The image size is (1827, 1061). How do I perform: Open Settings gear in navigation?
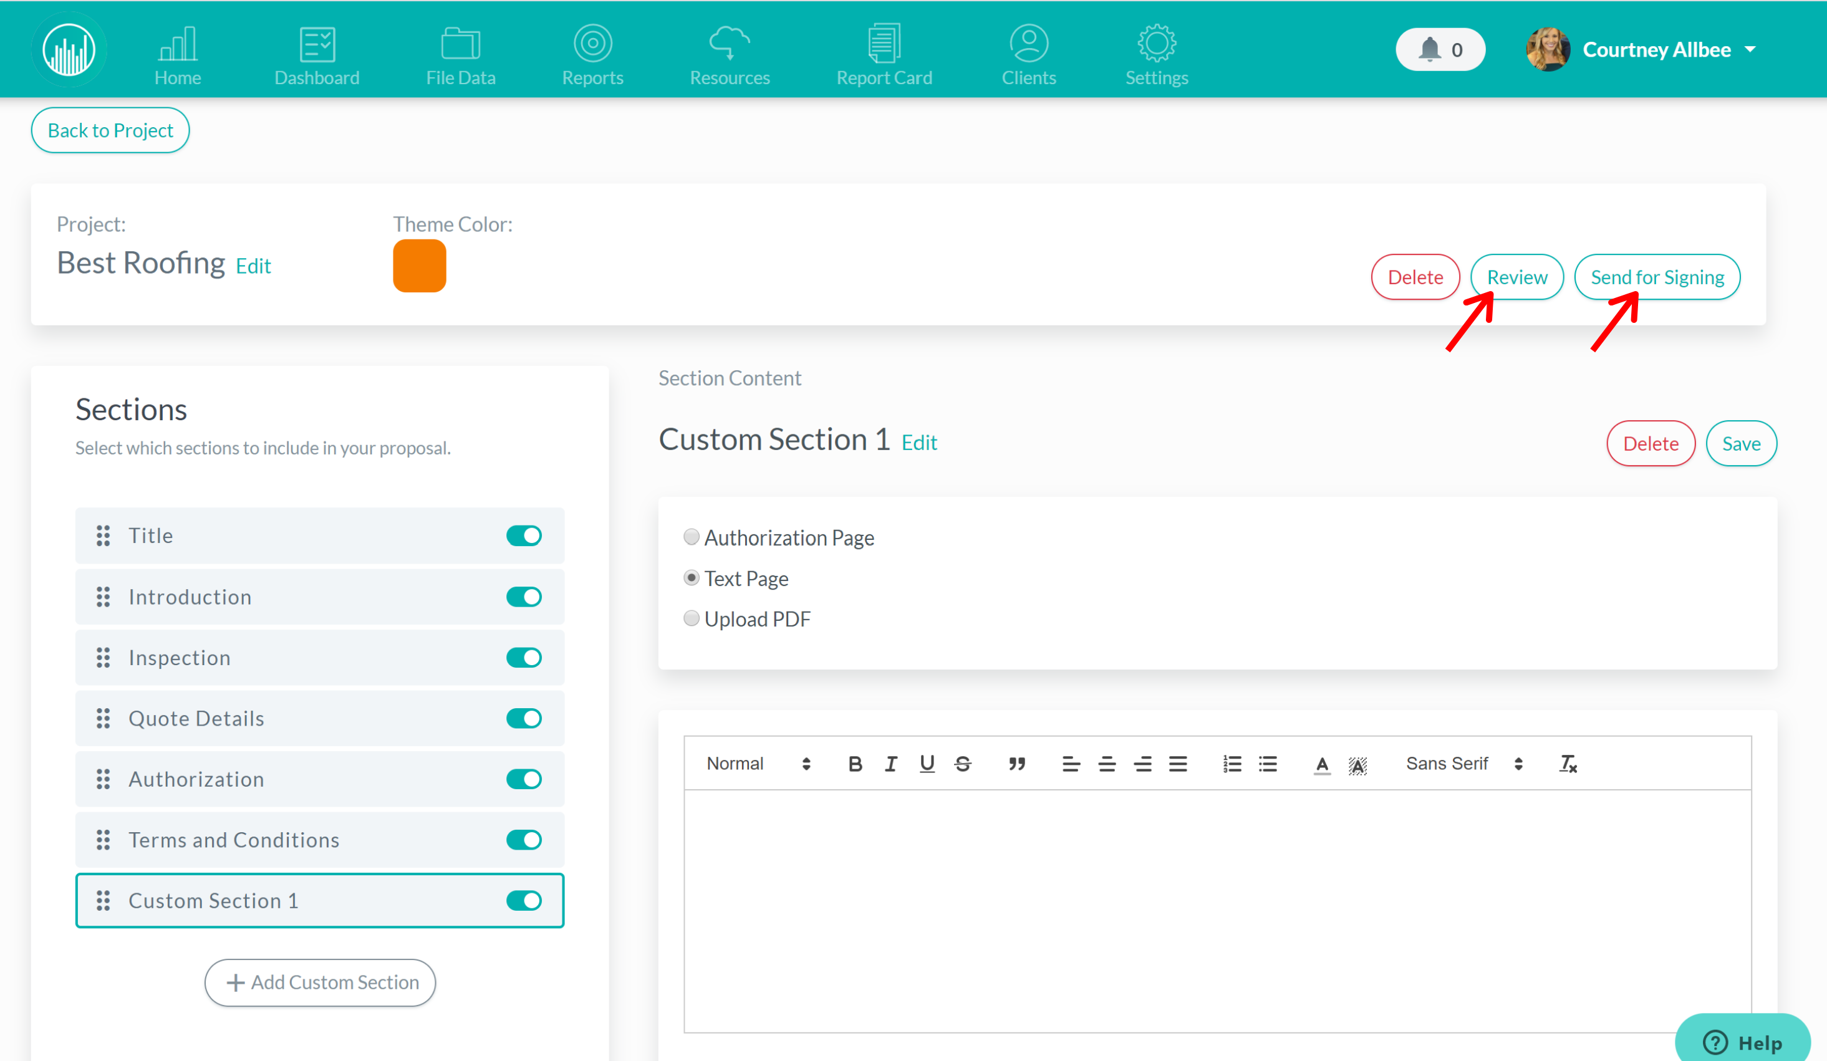1157,57
